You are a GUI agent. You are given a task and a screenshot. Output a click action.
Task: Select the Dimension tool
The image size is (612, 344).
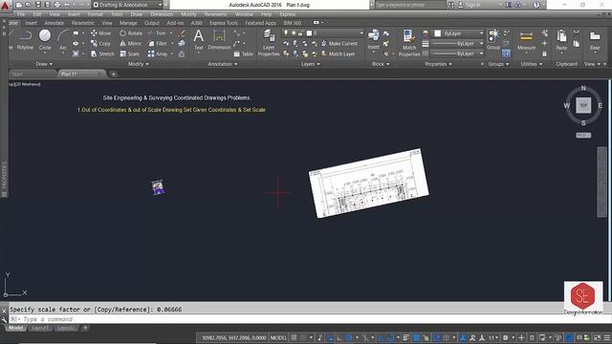pyautogui.click(x=219, y=40)
